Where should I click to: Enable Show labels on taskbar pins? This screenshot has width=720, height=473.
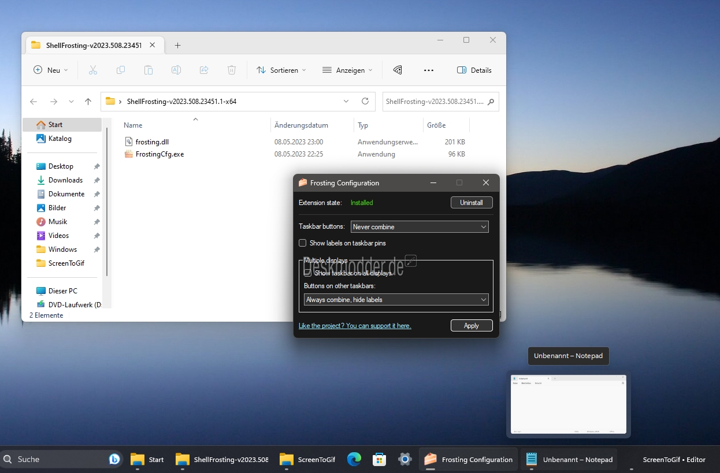[303, 243]
